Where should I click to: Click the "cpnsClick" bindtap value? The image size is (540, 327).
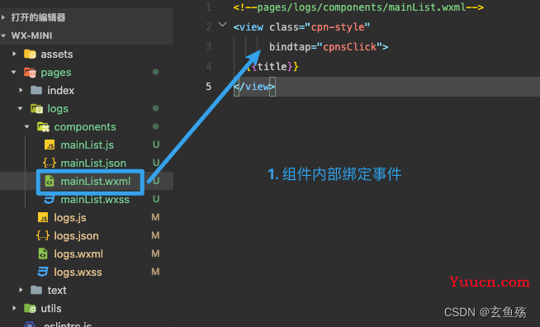point(349,47)
